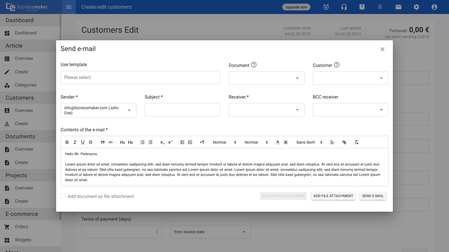Toggle bold formatting in the editor

coord(67,142)
